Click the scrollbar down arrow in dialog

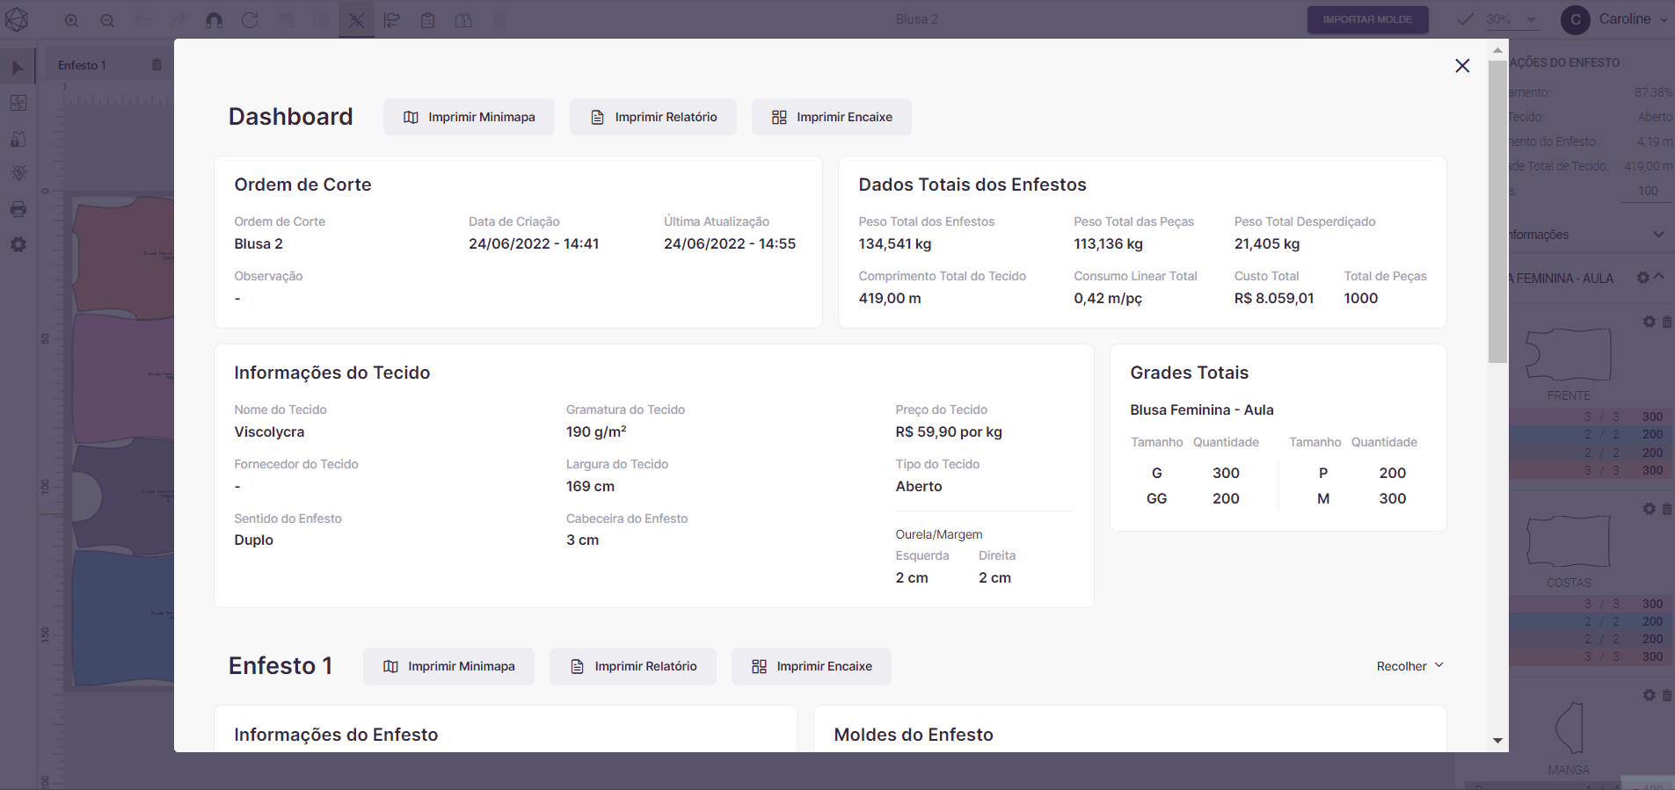click(x=1497, y=741)
